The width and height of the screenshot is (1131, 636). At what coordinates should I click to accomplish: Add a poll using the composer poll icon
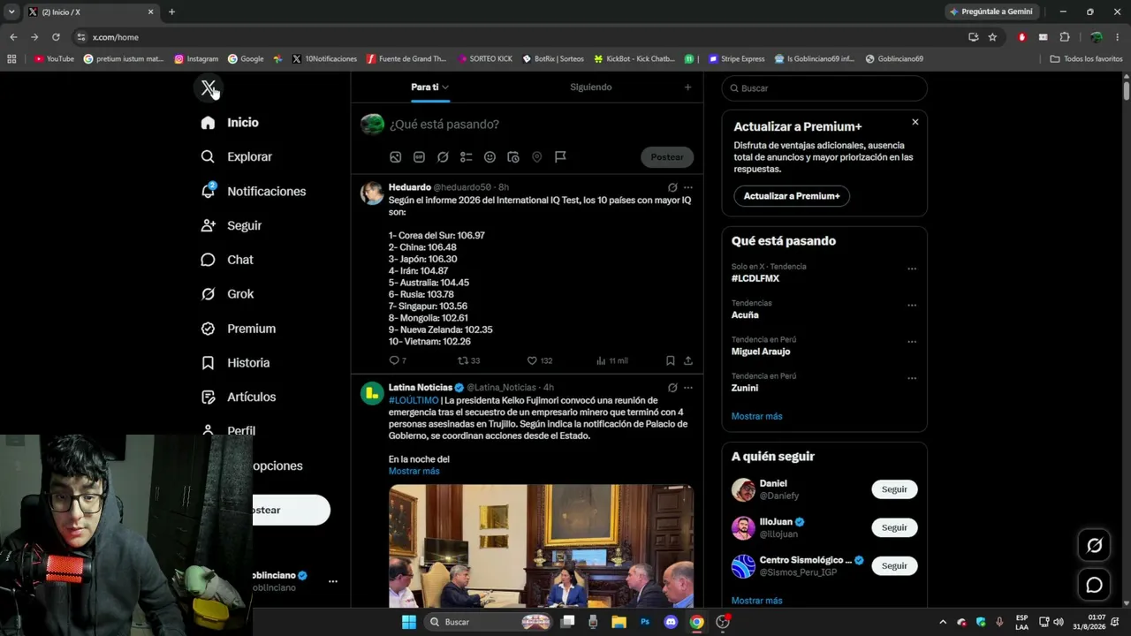(467, 157)
